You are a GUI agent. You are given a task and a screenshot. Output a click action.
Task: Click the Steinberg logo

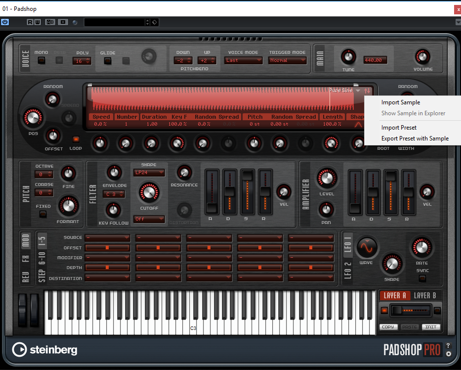click(44, 350)
